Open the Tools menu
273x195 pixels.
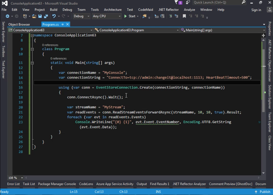(x=95, y=10)
